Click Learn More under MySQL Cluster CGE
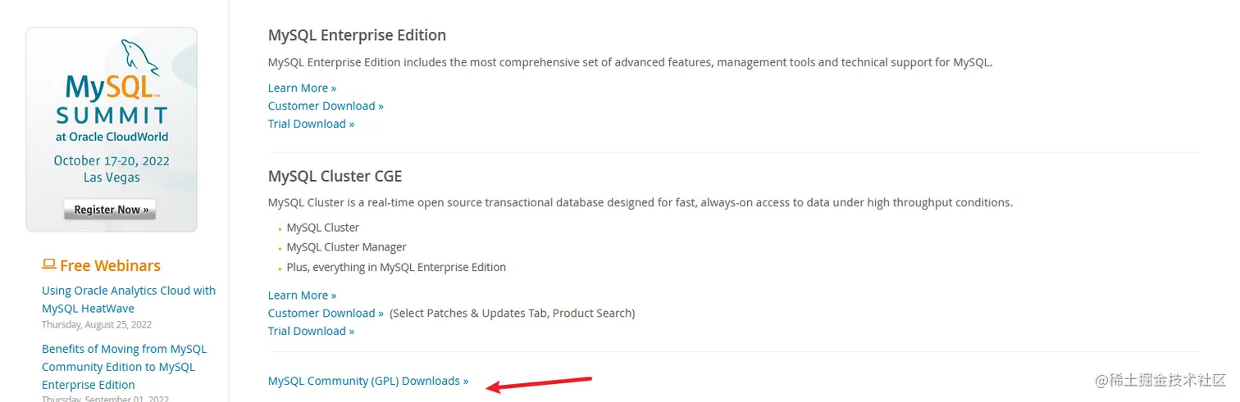This screenshot has height=402, width=1240. coord(302,295)
